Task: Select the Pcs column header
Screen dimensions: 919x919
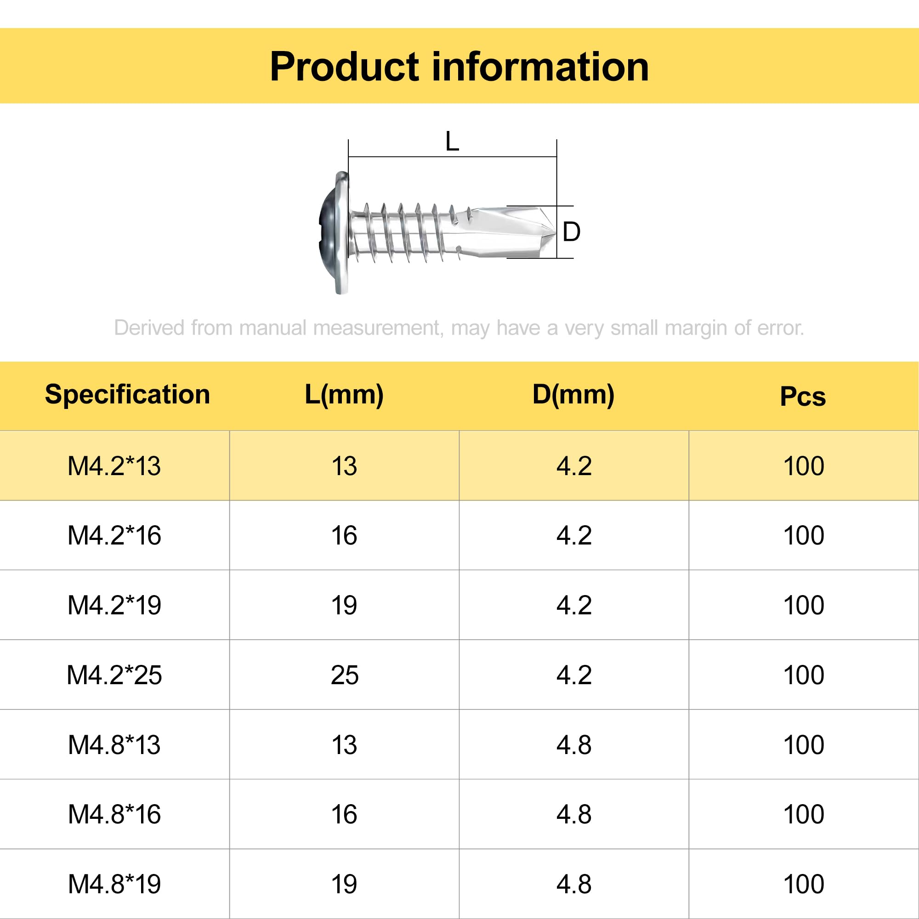Action: (803, 396)
